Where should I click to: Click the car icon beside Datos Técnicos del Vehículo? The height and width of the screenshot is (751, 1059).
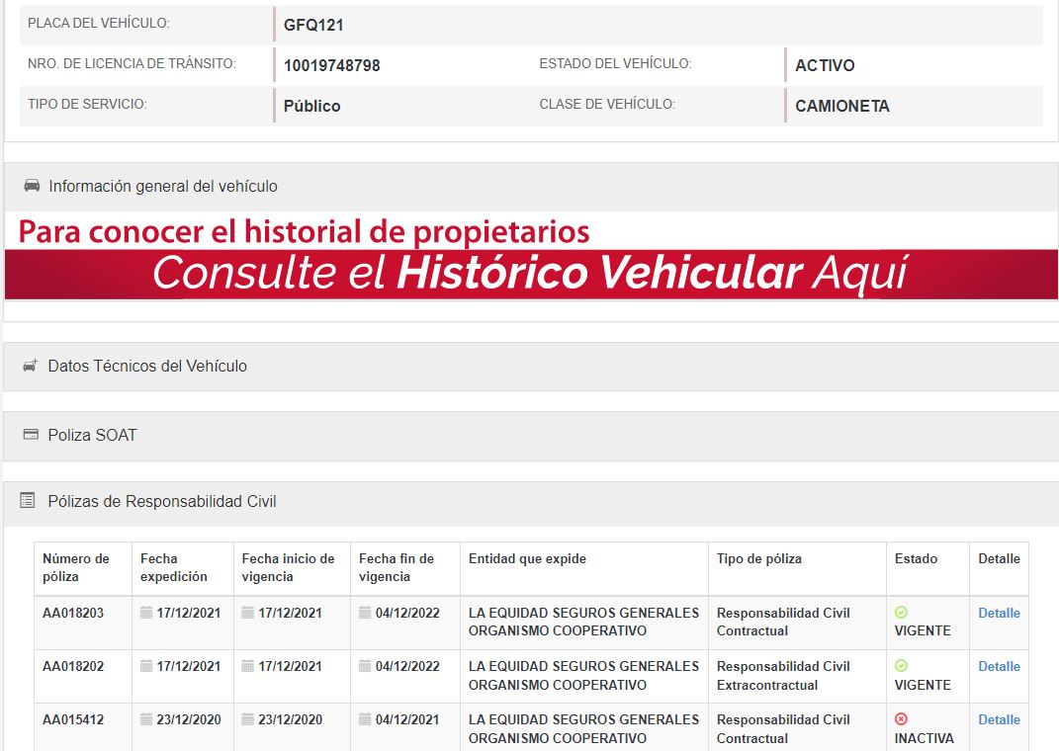(31, 366)
